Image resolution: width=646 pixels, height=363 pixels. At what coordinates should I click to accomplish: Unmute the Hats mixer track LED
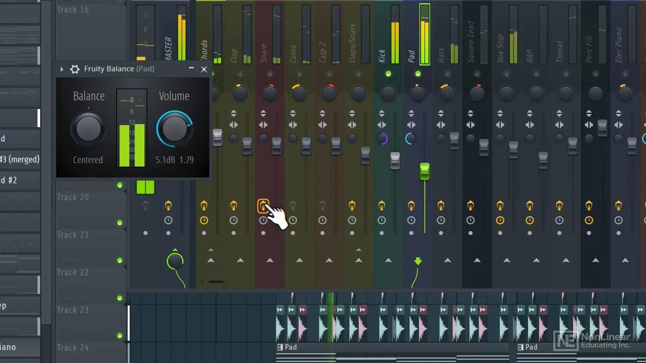click(447, 74)
